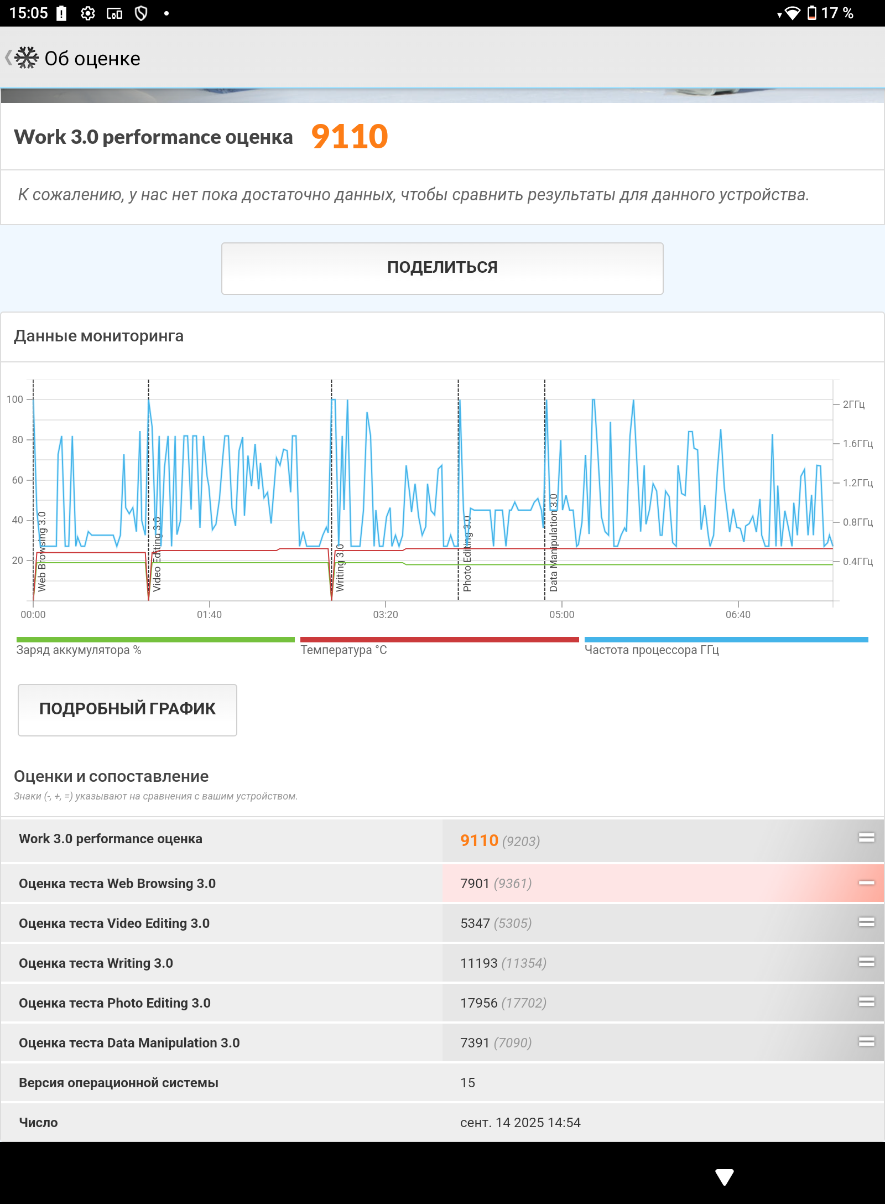Tap the large orange 9110 score

350,137
